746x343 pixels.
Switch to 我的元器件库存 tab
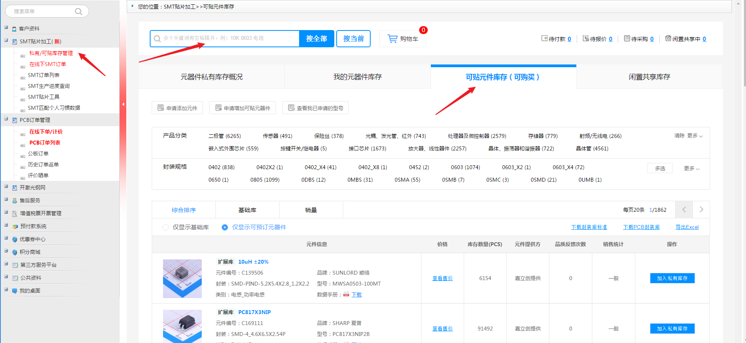pos(357,77)
